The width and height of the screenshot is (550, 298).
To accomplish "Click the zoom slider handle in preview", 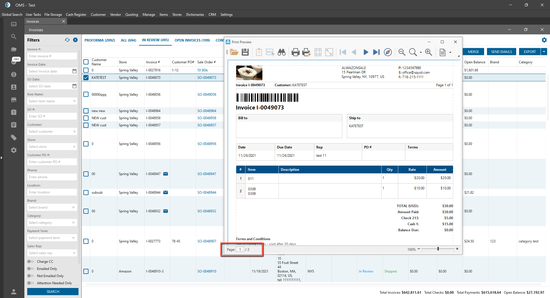I will [x=438, y=249].
